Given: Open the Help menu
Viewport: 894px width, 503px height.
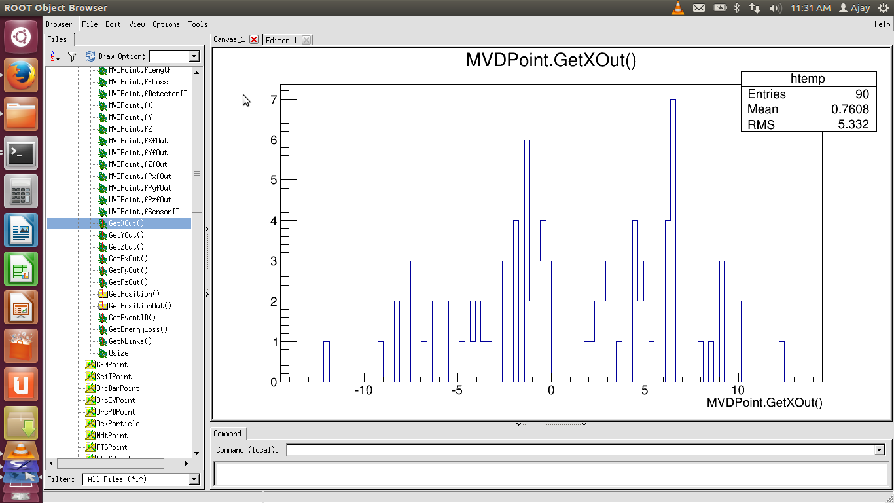Looking at the screenshot, I should pyautogui.click(x=882, y=24).
